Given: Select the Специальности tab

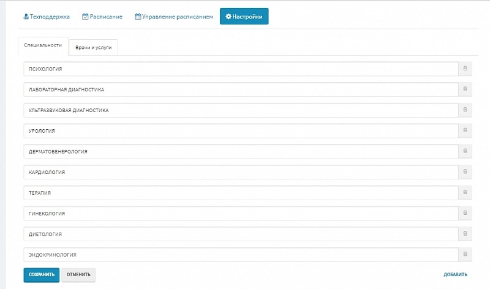Looking at the screenshot, I should coord(42,46).
